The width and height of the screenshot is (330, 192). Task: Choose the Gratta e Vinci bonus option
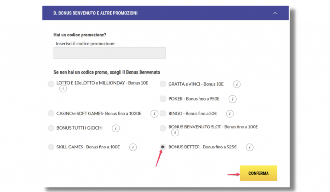click(163, 84)
